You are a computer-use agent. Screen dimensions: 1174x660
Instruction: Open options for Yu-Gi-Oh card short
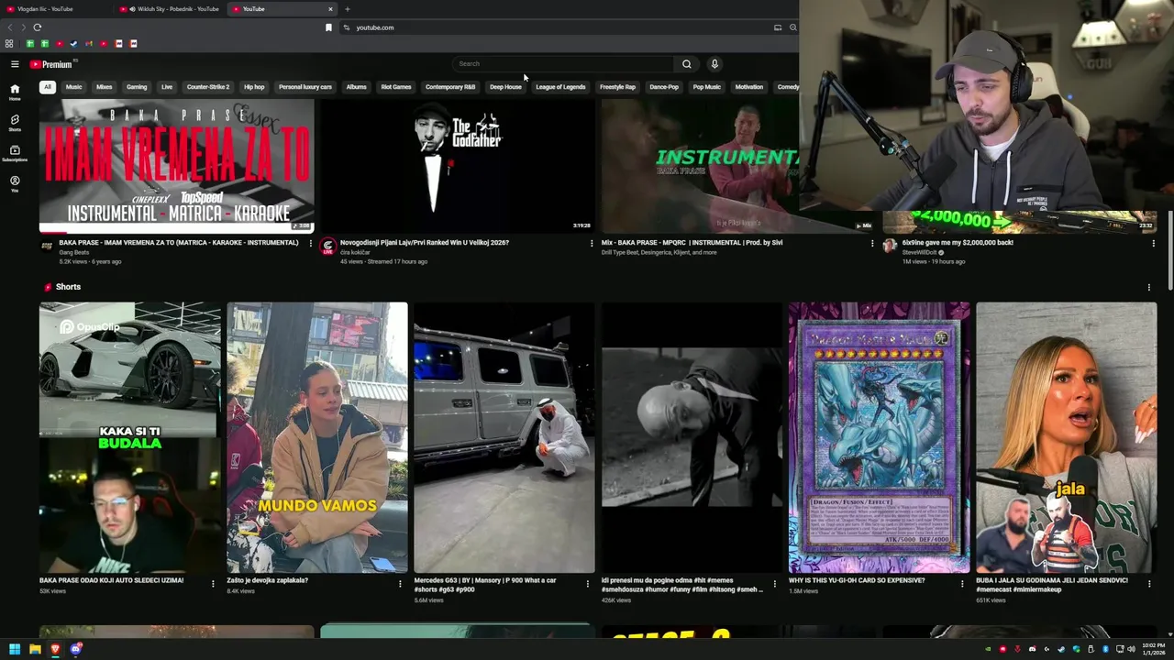(x=962, y=583)
